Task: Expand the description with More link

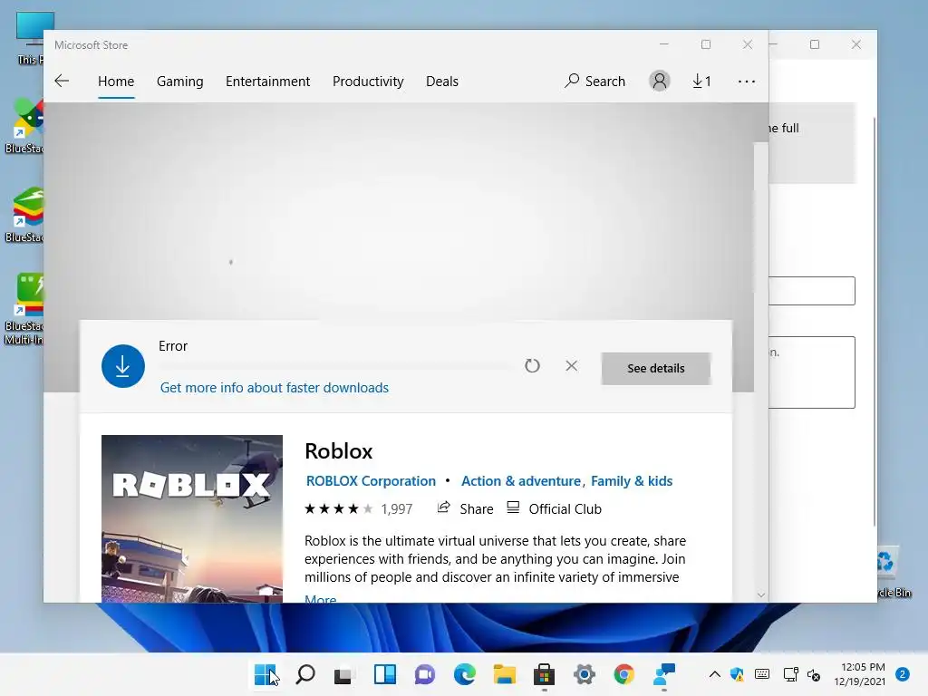Action: tap(320, 599)
